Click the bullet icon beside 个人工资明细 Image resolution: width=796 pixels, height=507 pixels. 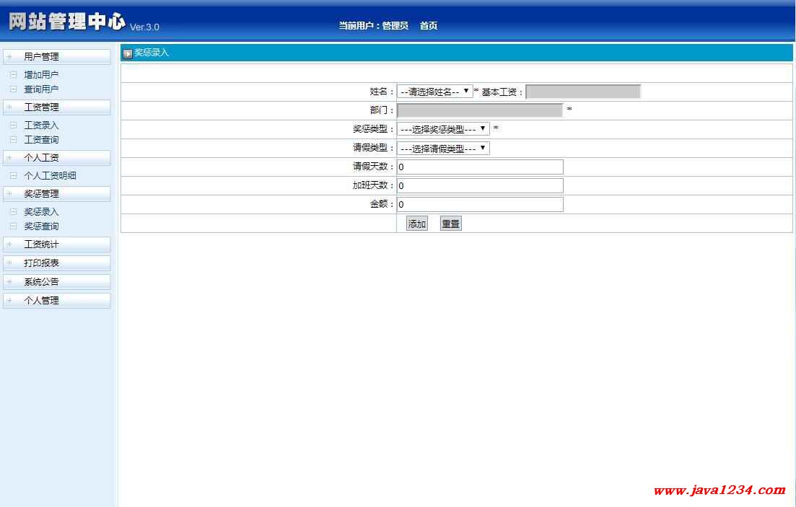(14, 175)
